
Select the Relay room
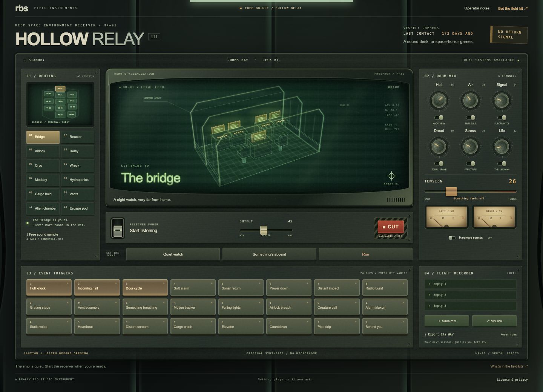click(x=78, y=151)
